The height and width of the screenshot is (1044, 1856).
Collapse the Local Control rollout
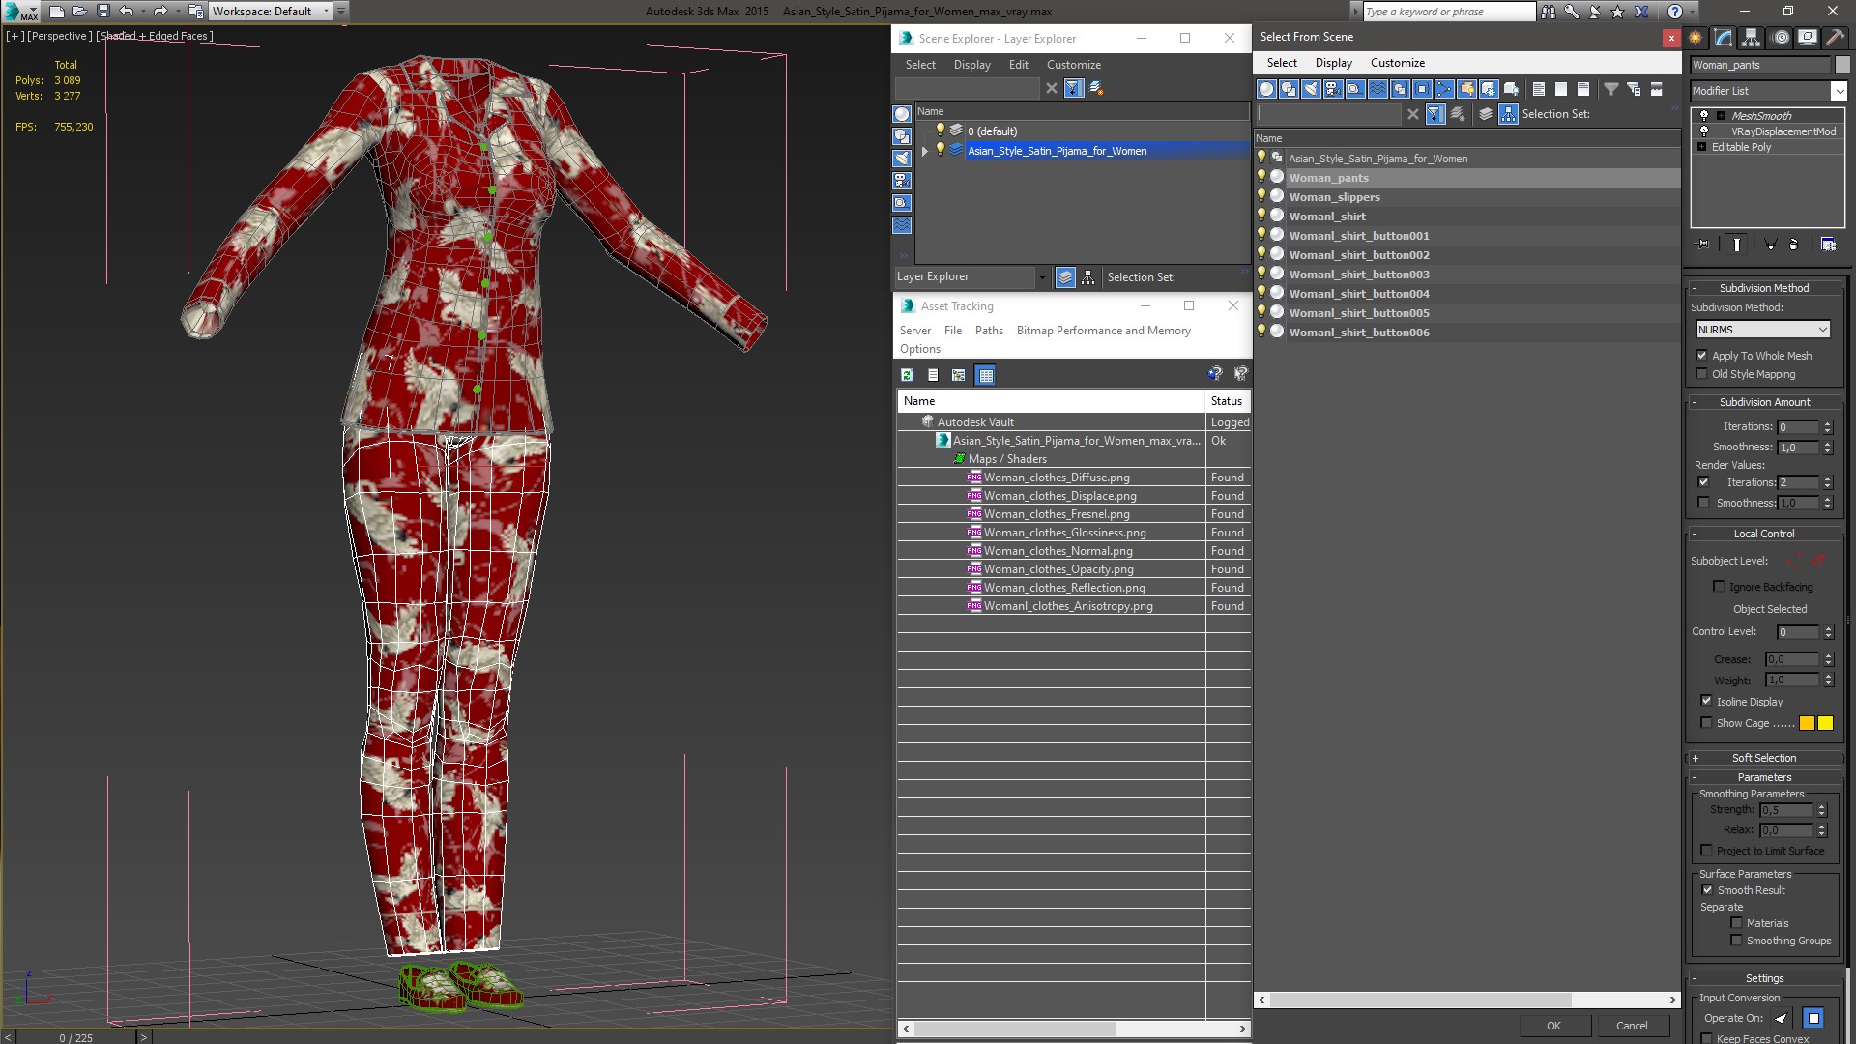tap(1764, 534)
